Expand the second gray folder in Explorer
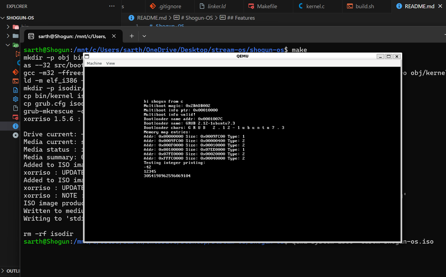 8,36
